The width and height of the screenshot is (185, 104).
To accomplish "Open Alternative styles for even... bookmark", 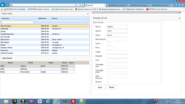I will (x=110, y=9).
